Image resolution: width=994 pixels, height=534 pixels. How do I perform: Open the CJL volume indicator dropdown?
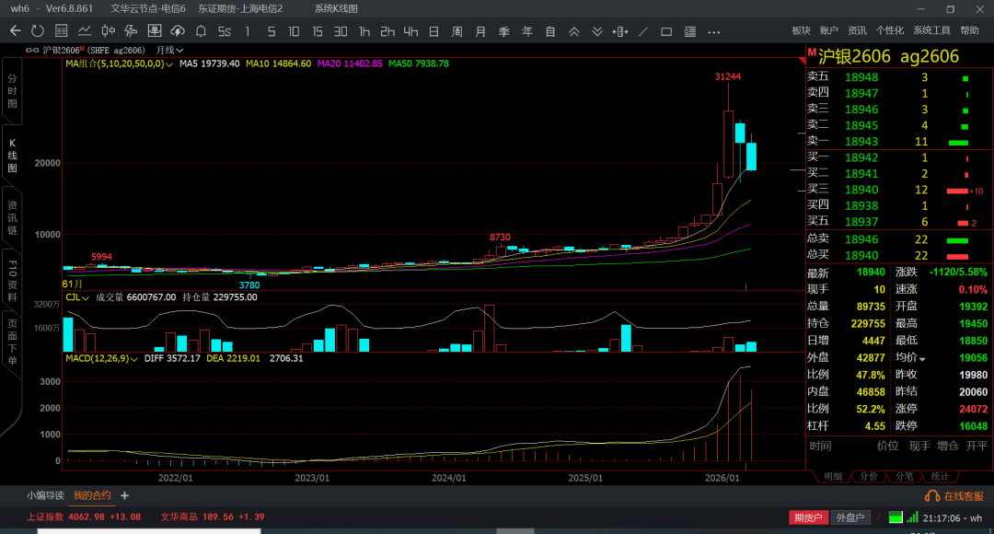click(78, 297)
